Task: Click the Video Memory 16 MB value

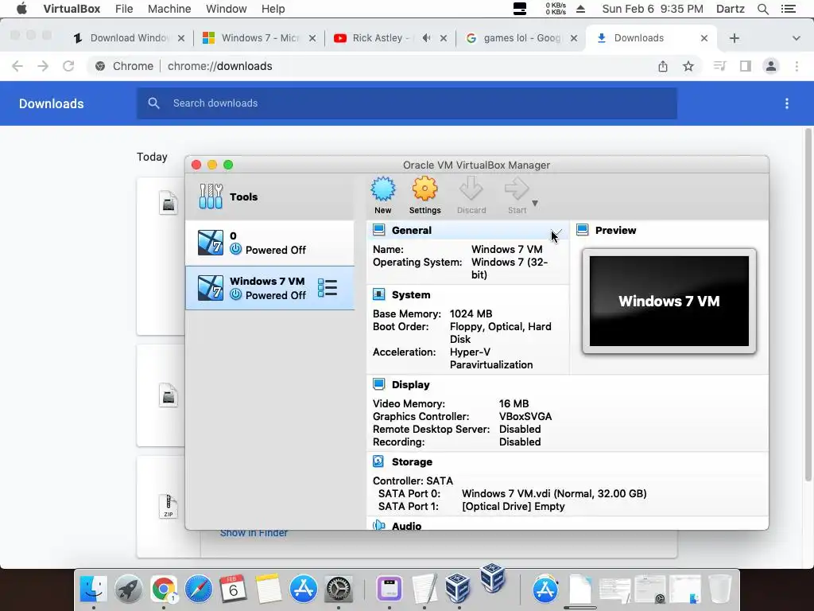Action: point(514,403)
